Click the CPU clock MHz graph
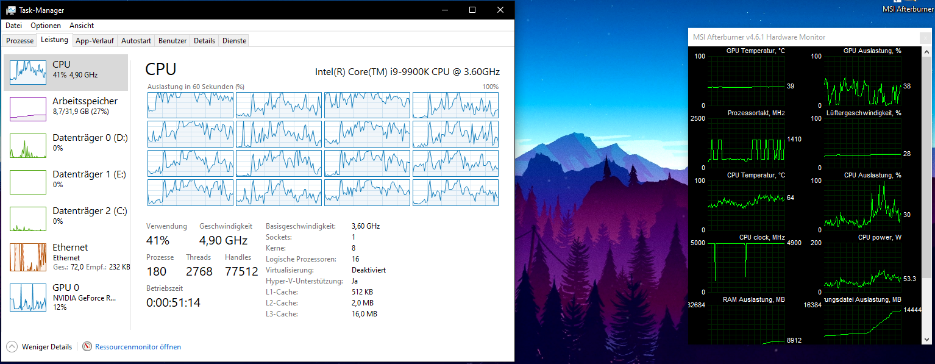Screen dimensions: 935x364 746,268
